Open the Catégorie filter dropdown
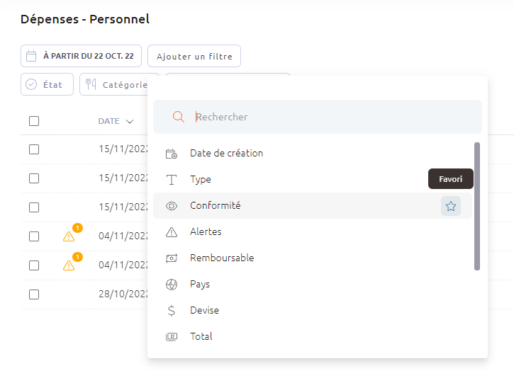Viewport: 514px width, 378px height. (114, 84)
